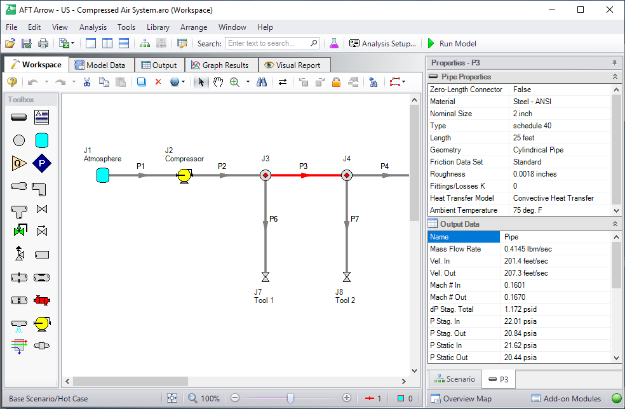Click the J7 Tool 1 valve on the workspace
Screen dimensions: 625x409
265,277
